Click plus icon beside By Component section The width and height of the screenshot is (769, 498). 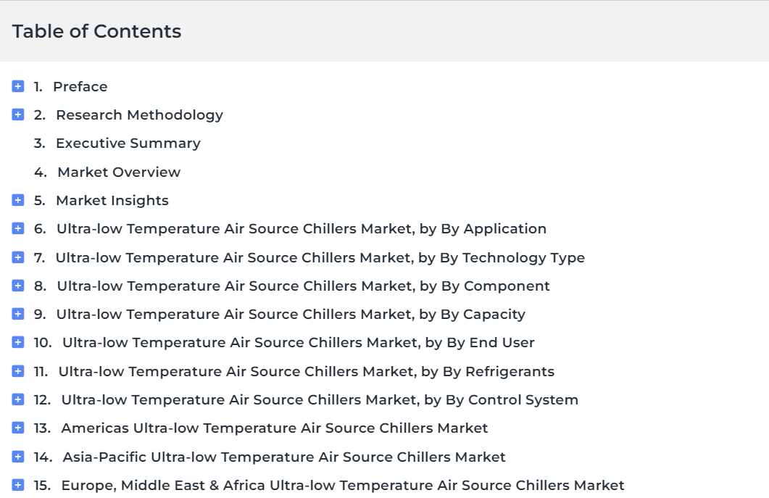tap(17, 286)
